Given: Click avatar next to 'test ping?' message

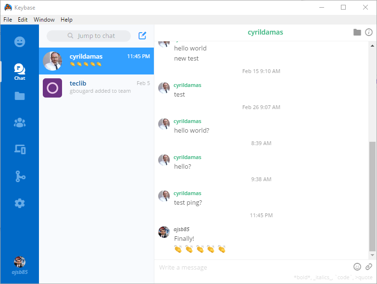Looking at the screenshot, I should pyautogui.click(x=164, y=196).
